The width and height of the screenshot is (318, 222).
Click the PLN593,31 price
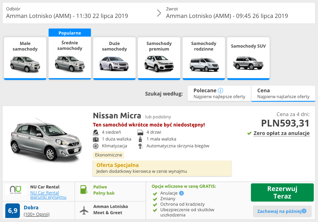285,123
